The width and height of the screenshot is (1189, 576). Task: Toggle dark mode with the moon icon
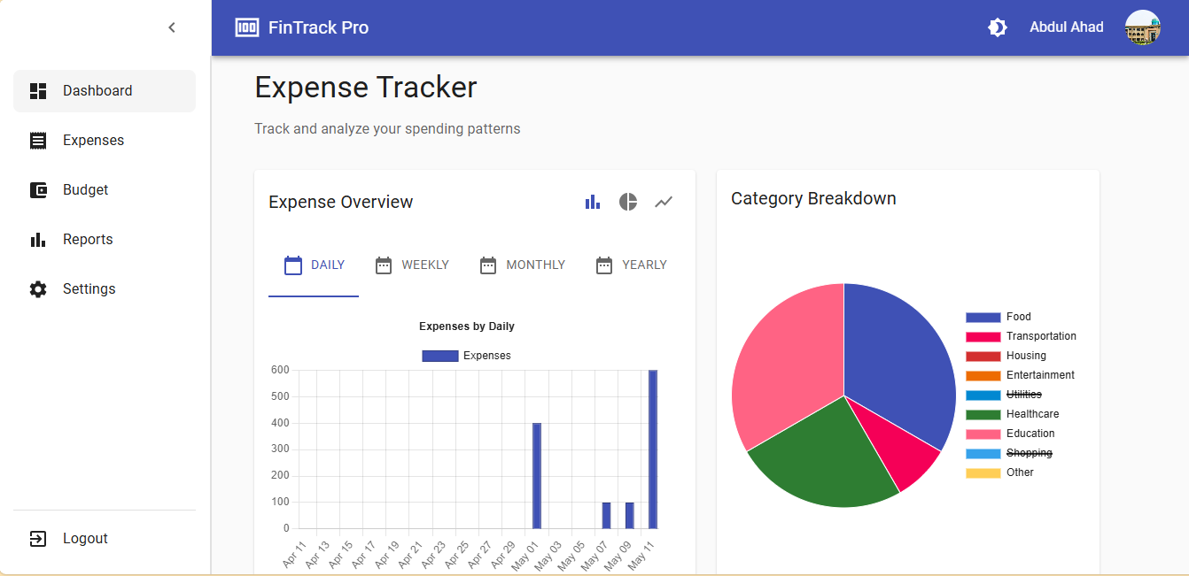click(x=998, y=27)
